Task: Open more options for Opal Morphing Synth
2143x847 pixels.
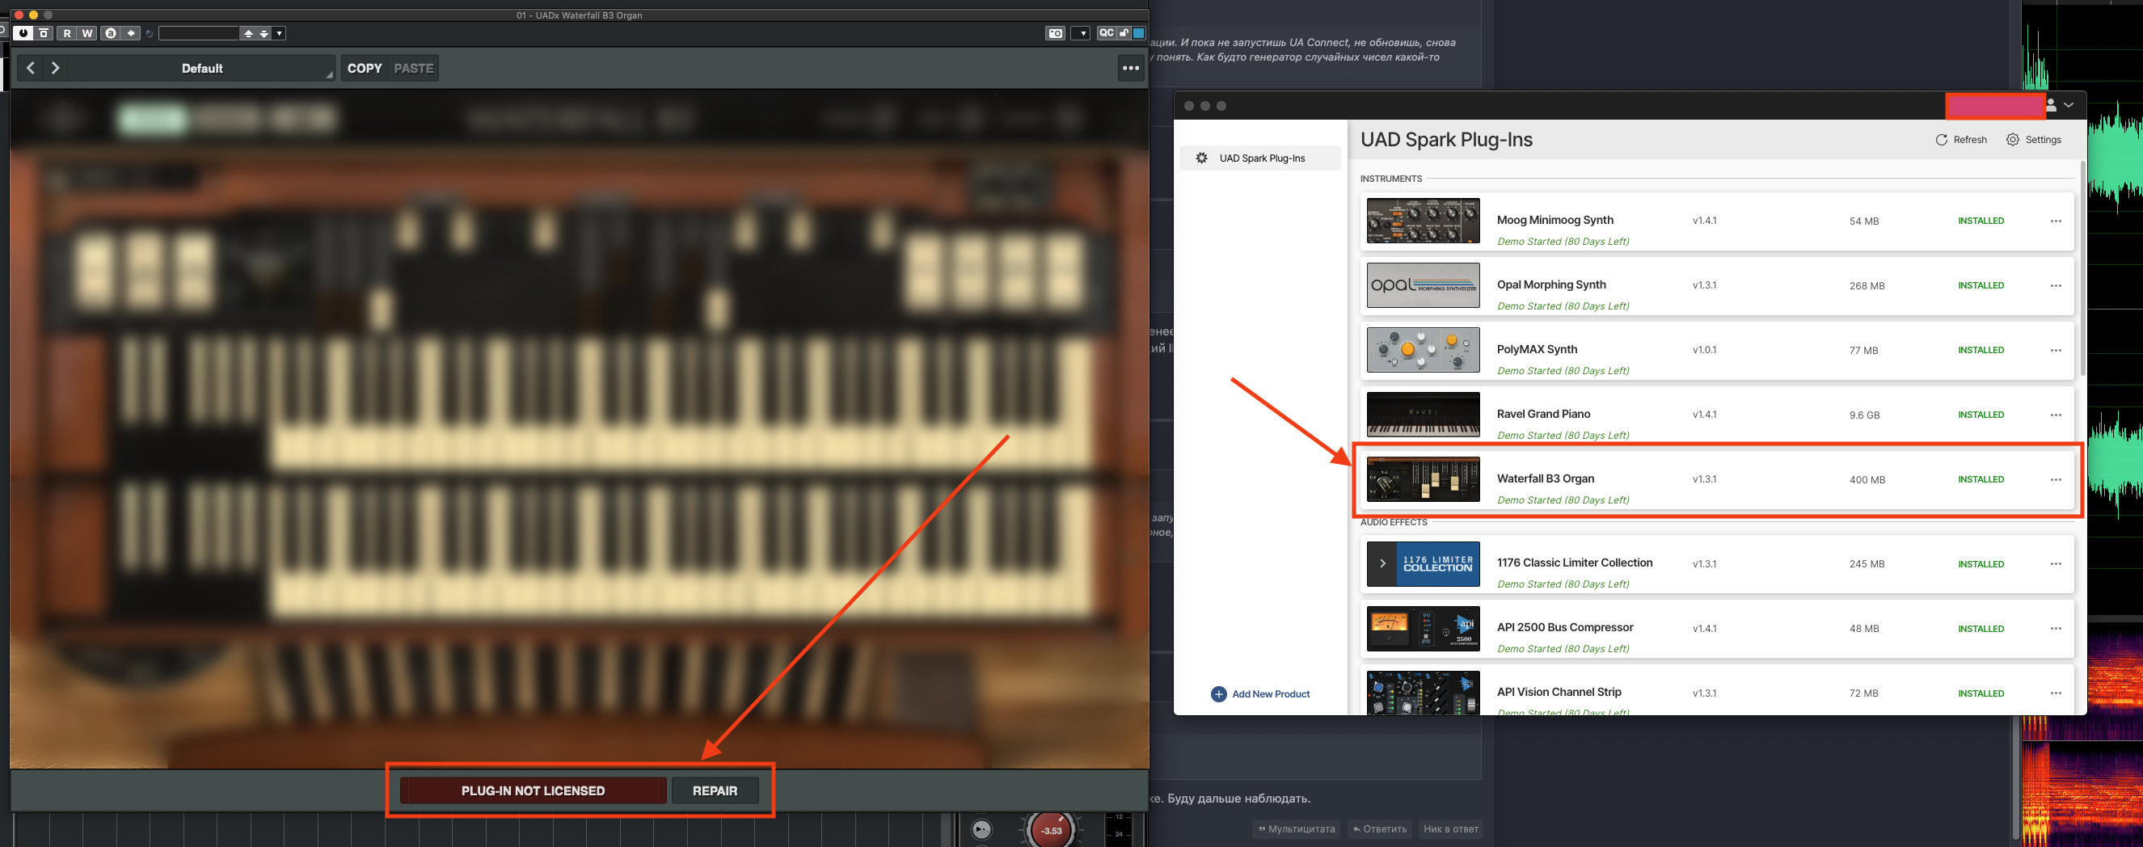Action: [x=2056, y=286]
